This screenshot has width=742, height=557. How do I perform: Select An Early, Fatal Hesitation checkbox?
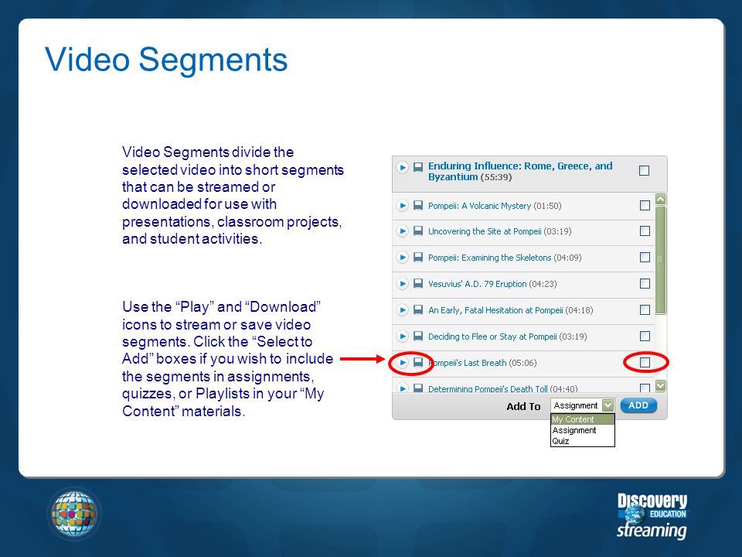pos(645,309)
